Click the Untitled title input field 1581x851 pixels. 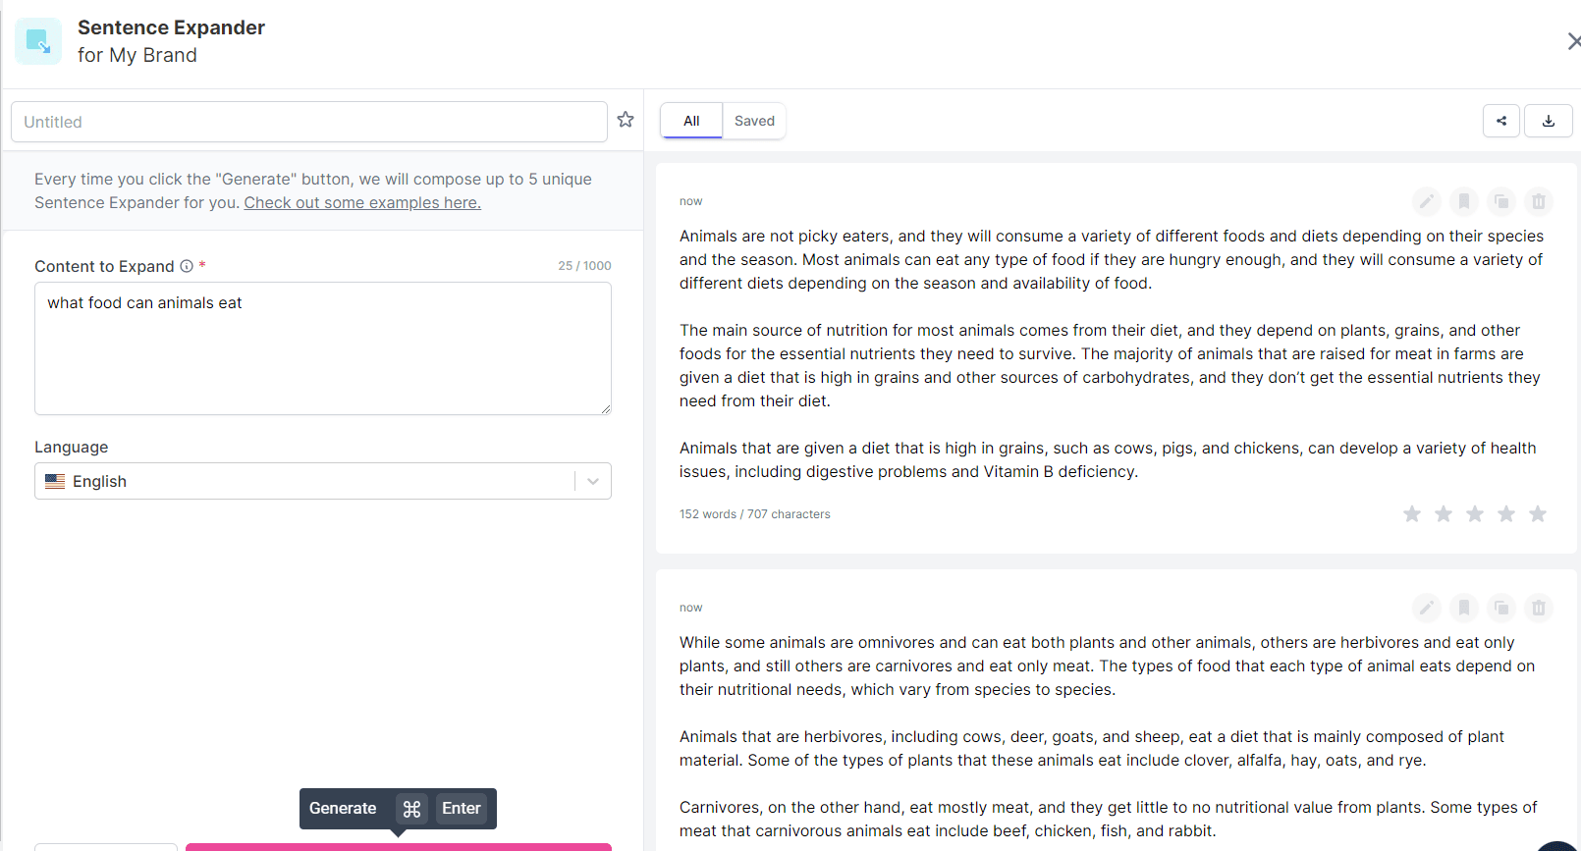coord(309,122)
